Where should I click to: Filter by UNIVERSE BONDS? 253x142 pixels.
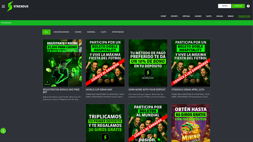click(x=61, y=32)
